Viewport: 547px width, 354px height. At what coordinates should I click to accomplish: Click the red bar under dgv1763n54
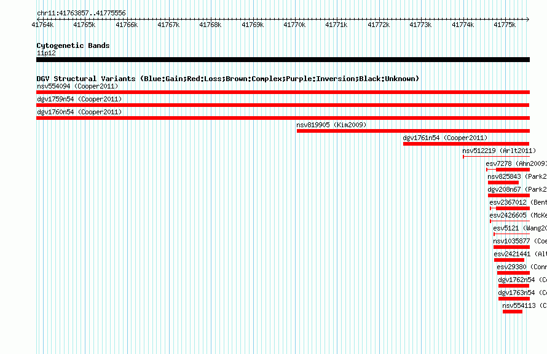(x=514, y=299)
